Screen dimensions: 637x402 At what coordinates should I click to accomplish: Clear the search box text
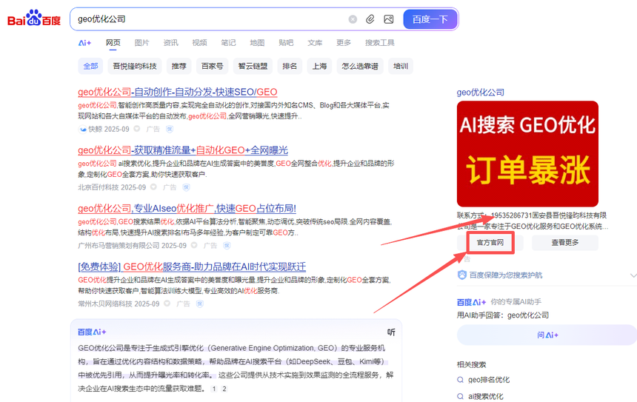[353, 19]
